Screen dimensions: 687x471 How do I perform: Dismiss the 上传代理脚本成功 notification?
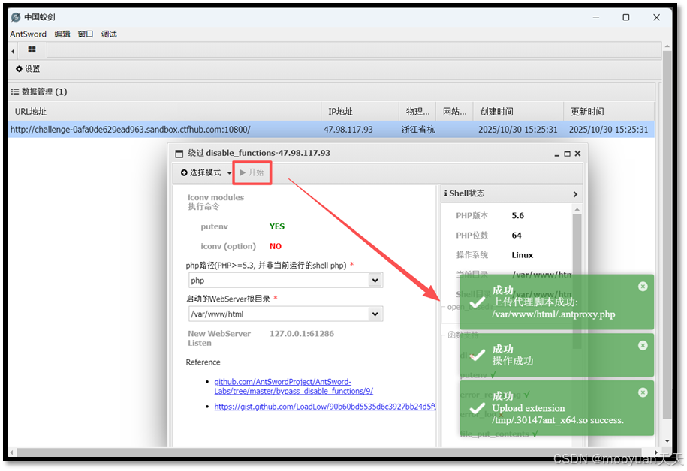tap(643, 286)
